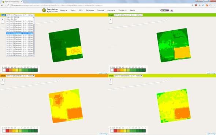216x135 pixels.
Task: Open the bottom-left Landsat 8 layer dropdown
Action: pos(20,76)
